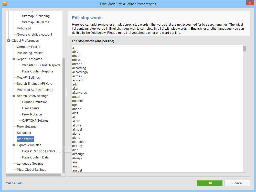The height and width of the screenshot is (192, 256).
Task: Click the word 'accordingly' in the list
Action: [80, 72]
